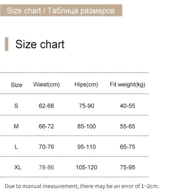Image resolution: width=192 pixels, height=192 pixels.
Task: Click the size 'L' row label
Action: click(x=16, y=147)
